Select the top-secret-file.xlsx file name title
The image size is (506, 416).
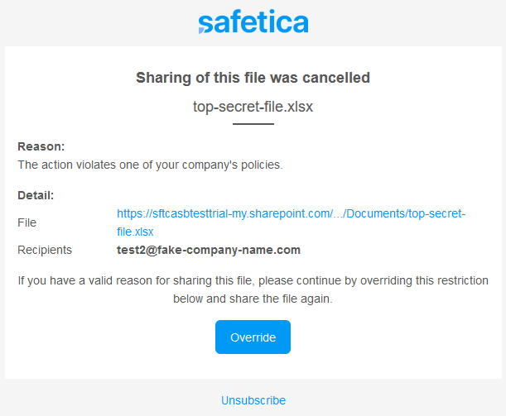(253, 107)
